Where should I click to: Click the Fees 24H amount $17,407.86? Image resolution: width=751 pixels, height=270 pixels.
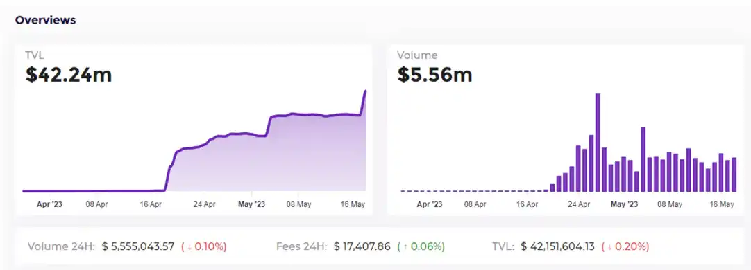pos(362,247)
